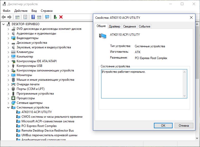Click the Back arrow toolbar icon
The image size is (200, 147).
coord(4,17)
